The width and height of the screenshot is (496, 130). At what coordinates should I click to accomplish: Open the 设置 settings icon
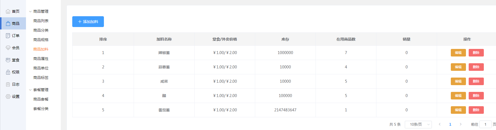click(8, 96)
